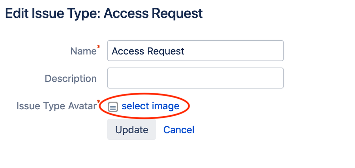Screen dimensions: 355x168
Task: Choose a new avatar via select image
Action: click(150, 106)
